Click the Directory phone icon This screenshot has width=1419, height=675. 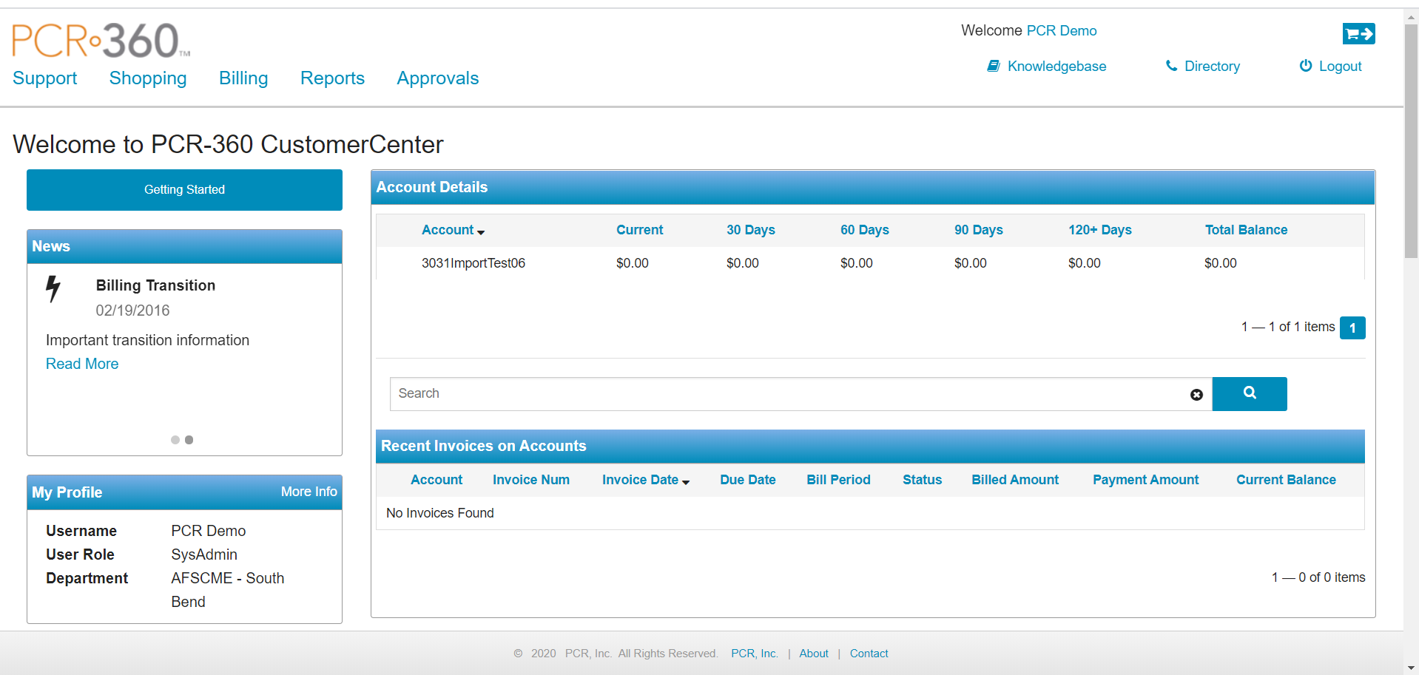tap(1172, 66)
